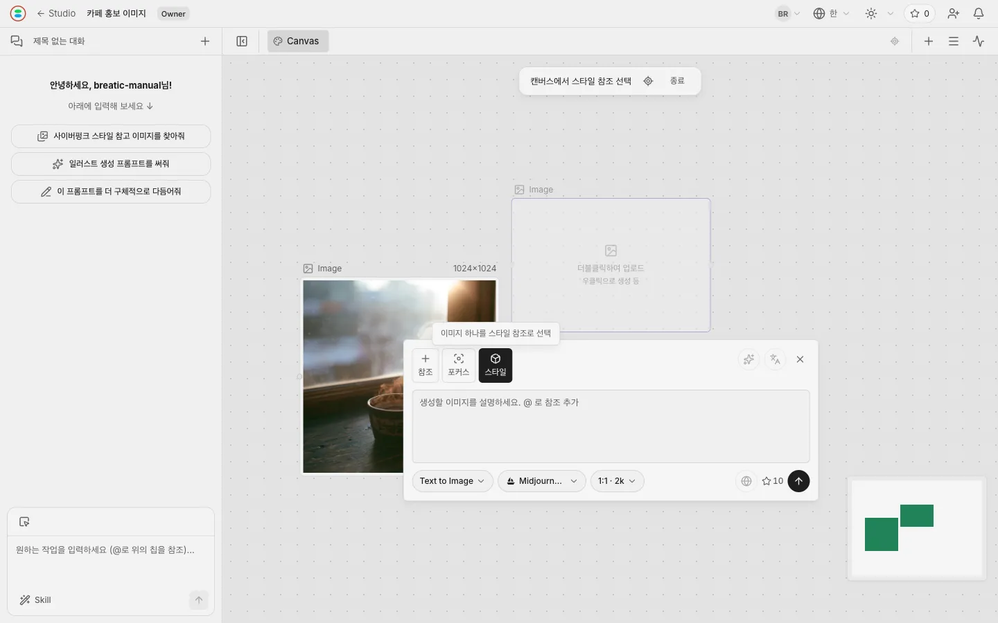Start a new conversation with plus
Screen dimensions: 998x623
click(x=205, y=41)
